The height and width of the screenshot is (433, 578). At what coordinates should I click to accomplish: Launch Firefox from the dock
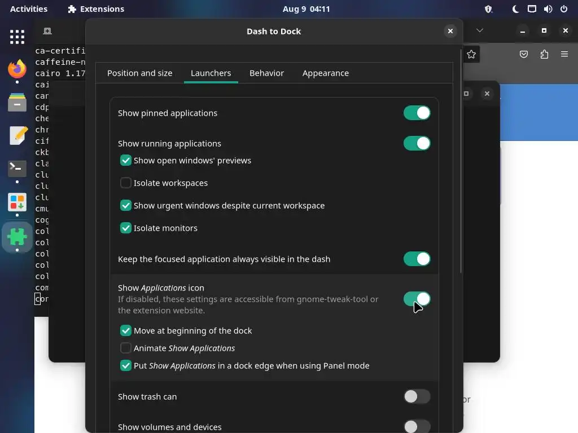point(17,68)
